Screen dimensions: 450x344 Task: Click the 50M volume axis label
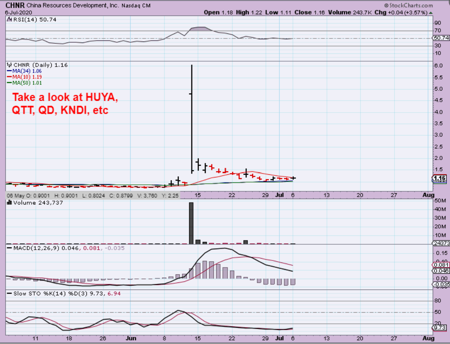pos(440,201)
